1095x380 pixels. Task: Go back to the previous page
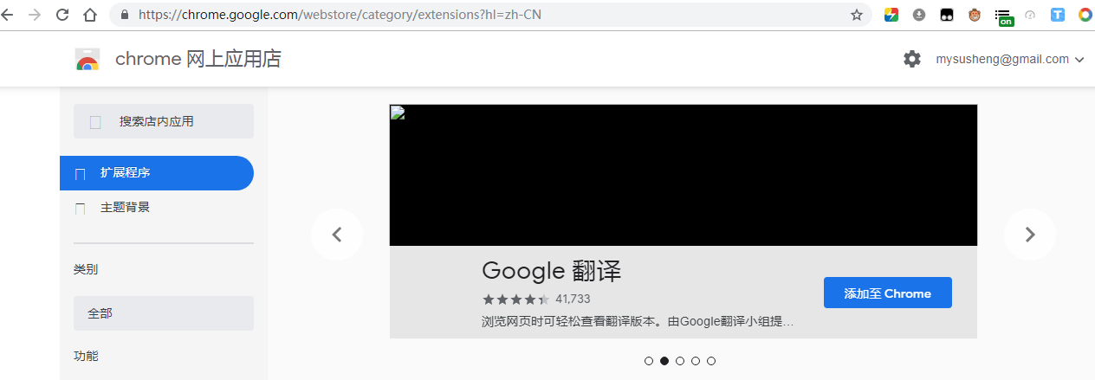coord(7,15)
